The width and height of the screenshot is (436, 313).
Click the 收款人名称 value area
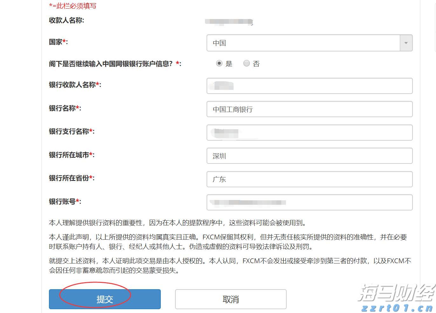(x=229, y=22)
